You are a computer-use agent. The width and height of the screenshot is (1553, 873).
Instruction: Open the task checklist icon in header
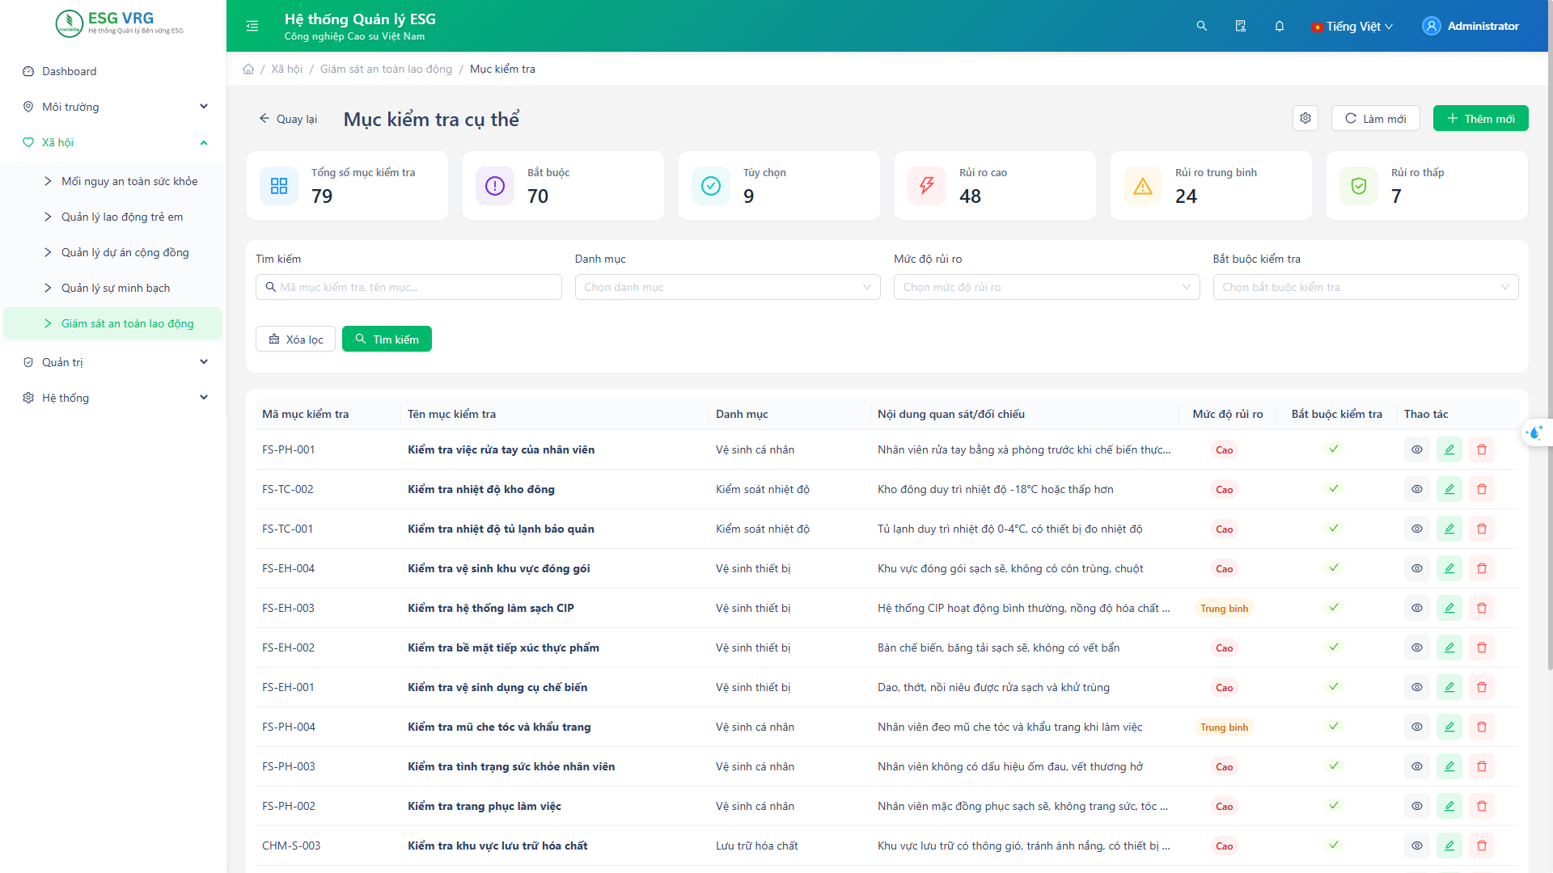[1241, 26]
